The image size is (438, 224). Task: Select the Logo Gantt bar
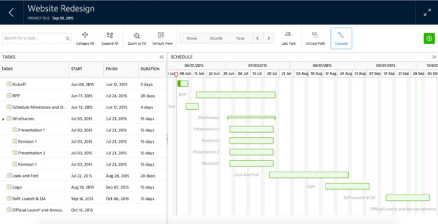pyautogui.click(x=347, y=186)
